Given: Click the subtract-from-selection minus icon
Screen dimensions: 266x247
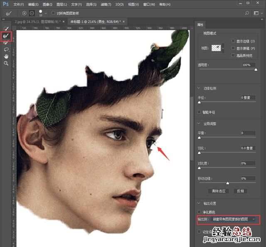Looking at the screenshot, I should tap(32, 13).
